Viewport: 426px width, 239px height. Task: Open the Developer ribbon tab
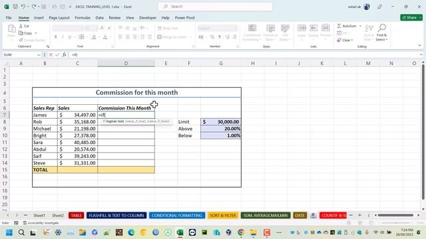[x=148, y=18]
